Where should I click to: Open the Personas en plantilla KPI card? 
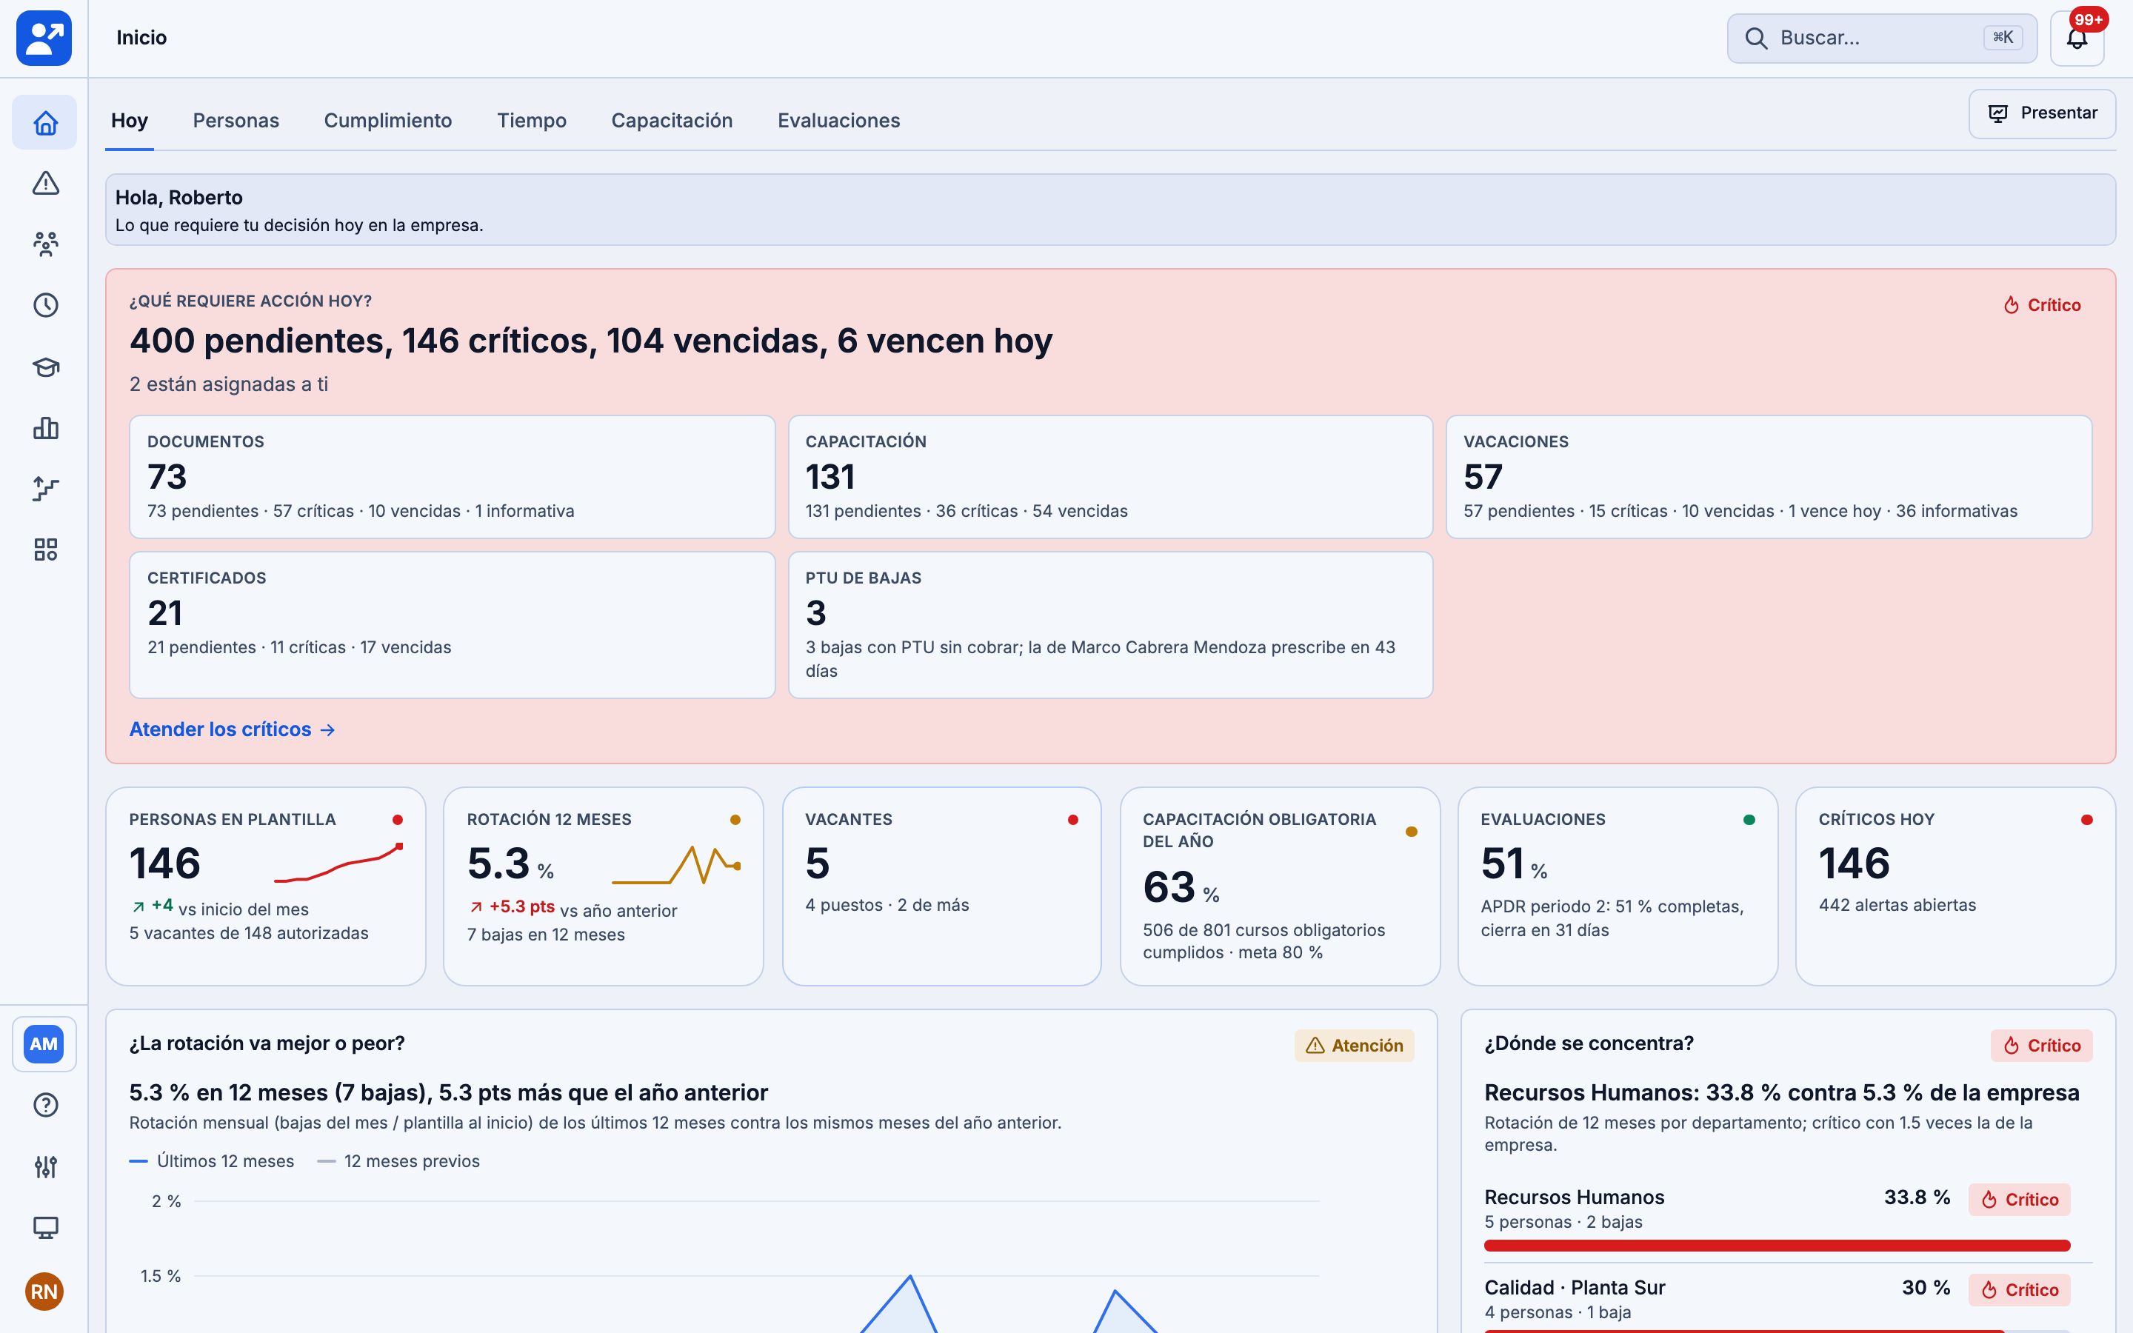tap(265, 886)
